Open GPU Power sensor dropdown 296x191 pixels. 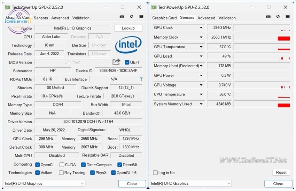point(201,75)
